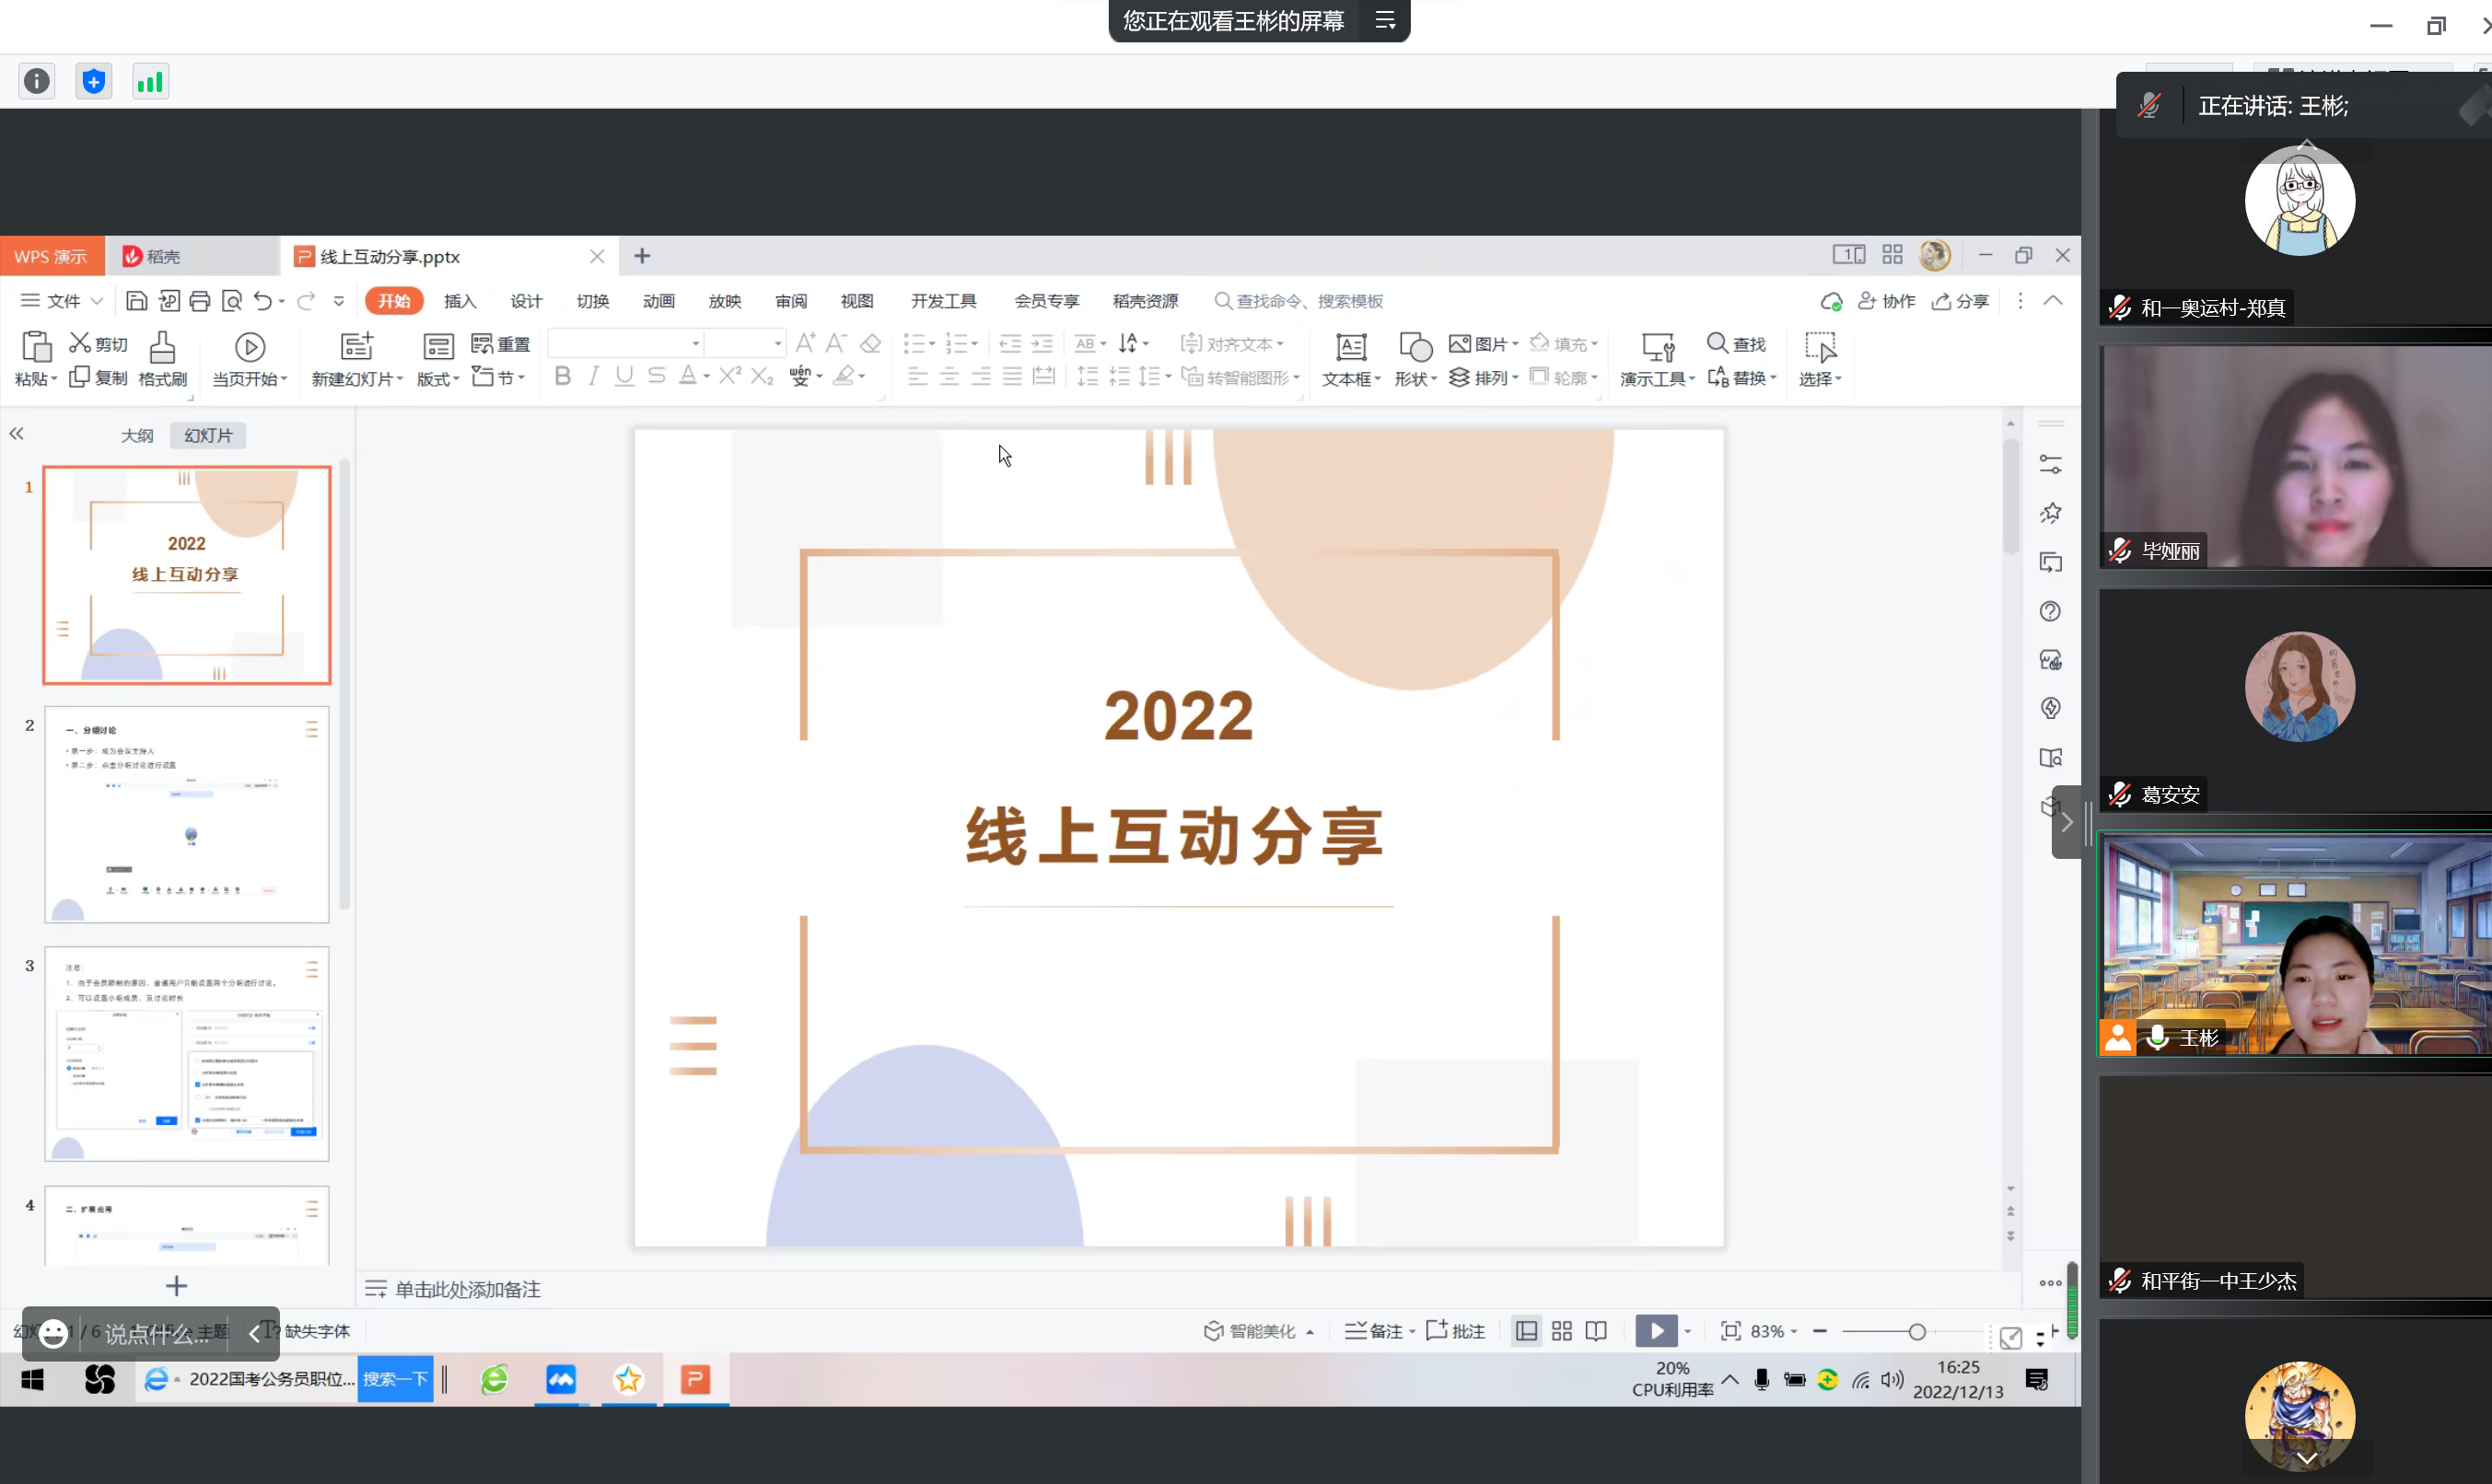Click the zoom slider handle
Image resolution: width=2492 pixels, height=1484 pixels.
(x=1916, y=1331)
